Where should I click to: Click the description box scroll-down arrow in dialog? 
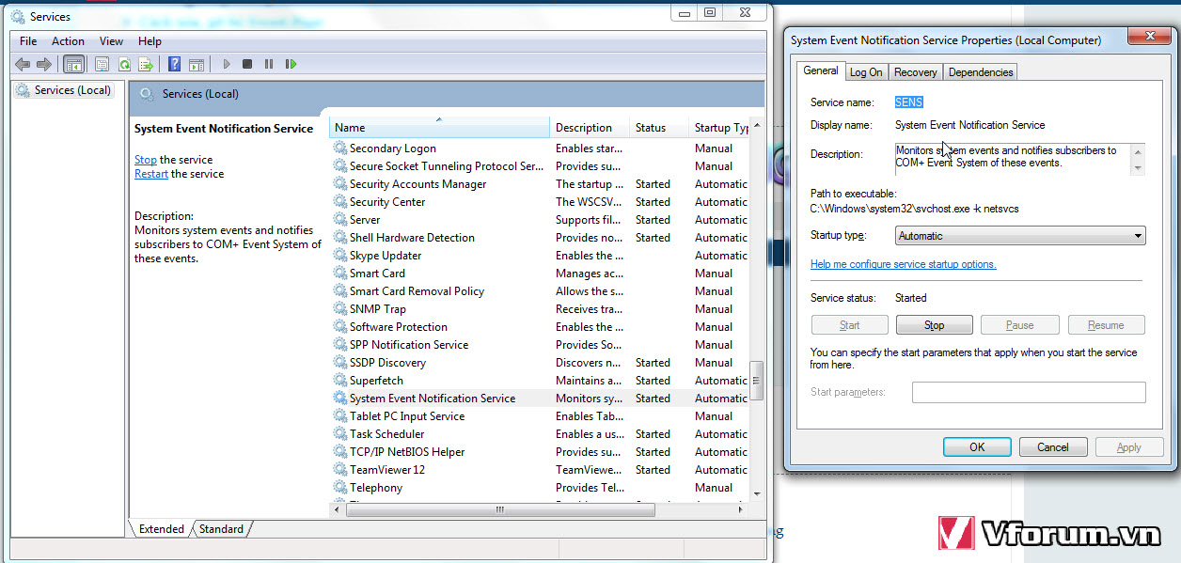pyautogui.click(x=1138, y=167)
